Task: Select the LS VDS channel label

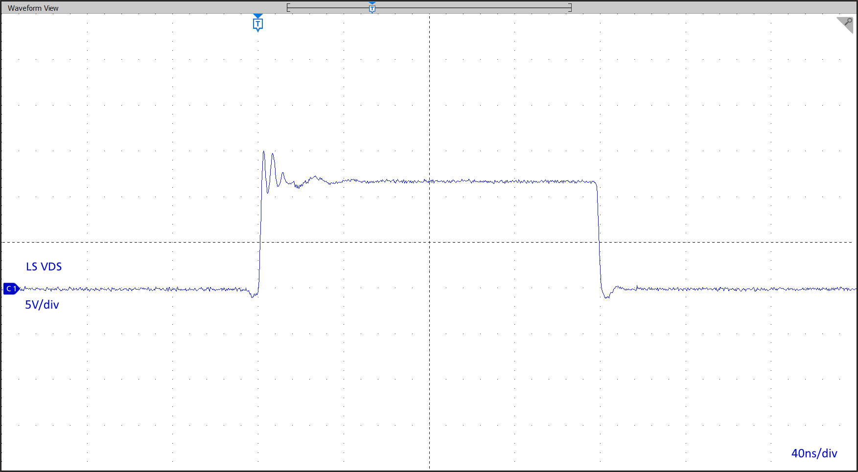Action: [x=44, y=267]
